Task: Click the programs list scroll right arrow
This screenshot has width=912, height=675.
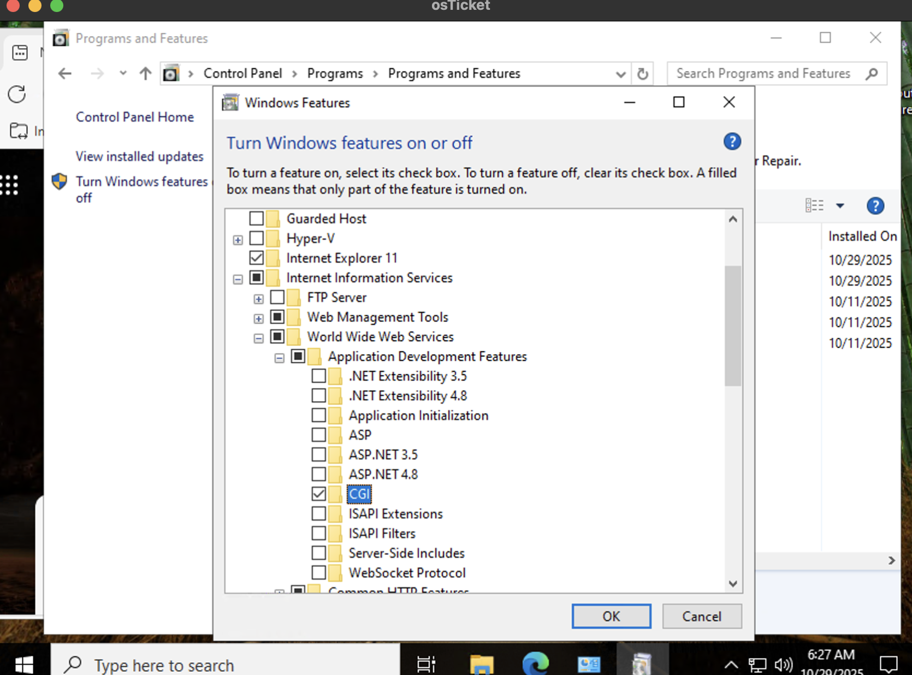Action: [891, 560]
